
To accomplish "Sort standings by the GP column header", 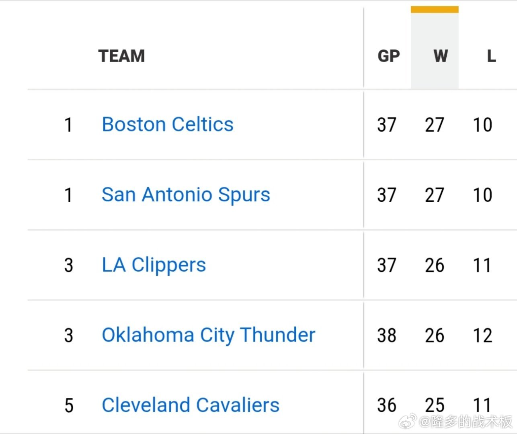I will [388, 56].
